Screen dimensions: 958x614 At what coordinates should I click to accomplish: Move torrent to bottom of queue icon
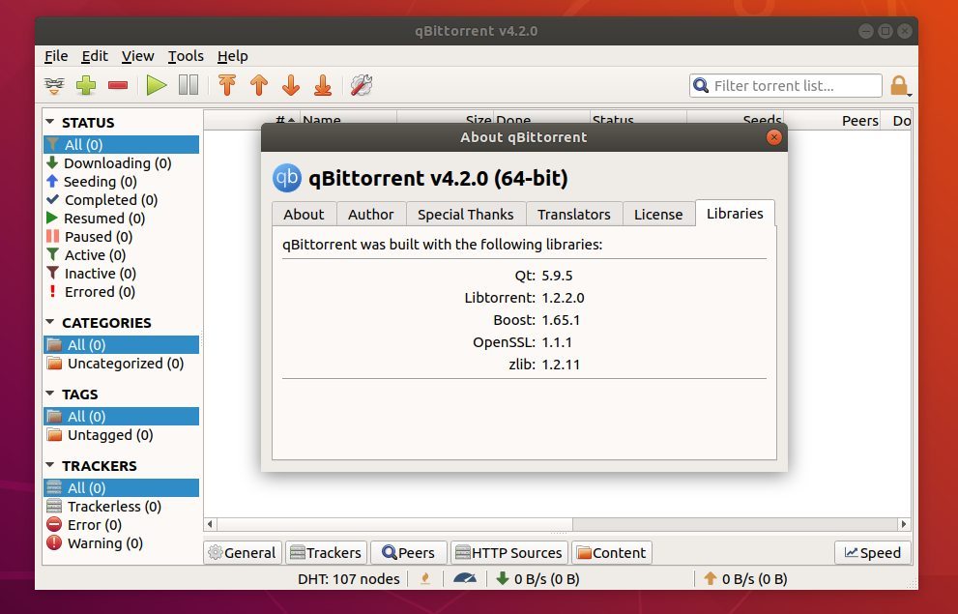click(x=323, y=85)
